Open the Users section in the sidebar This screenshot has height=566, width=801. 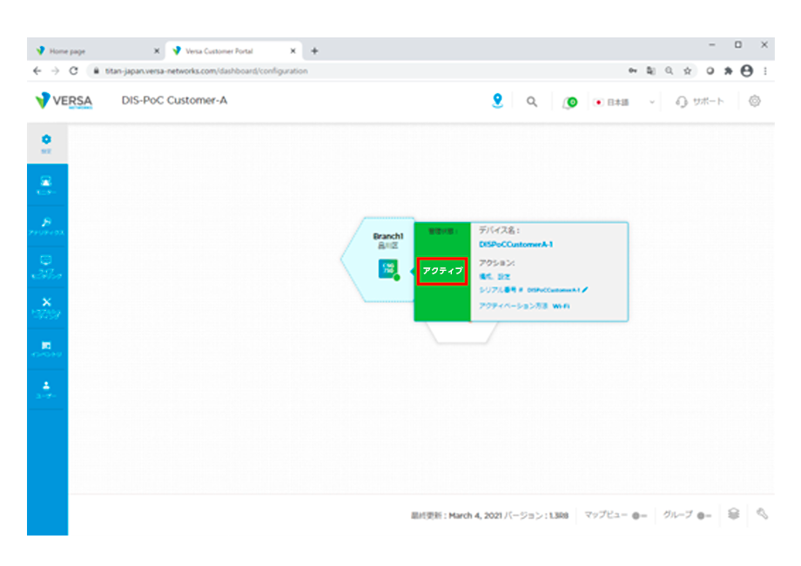(47, 388)
